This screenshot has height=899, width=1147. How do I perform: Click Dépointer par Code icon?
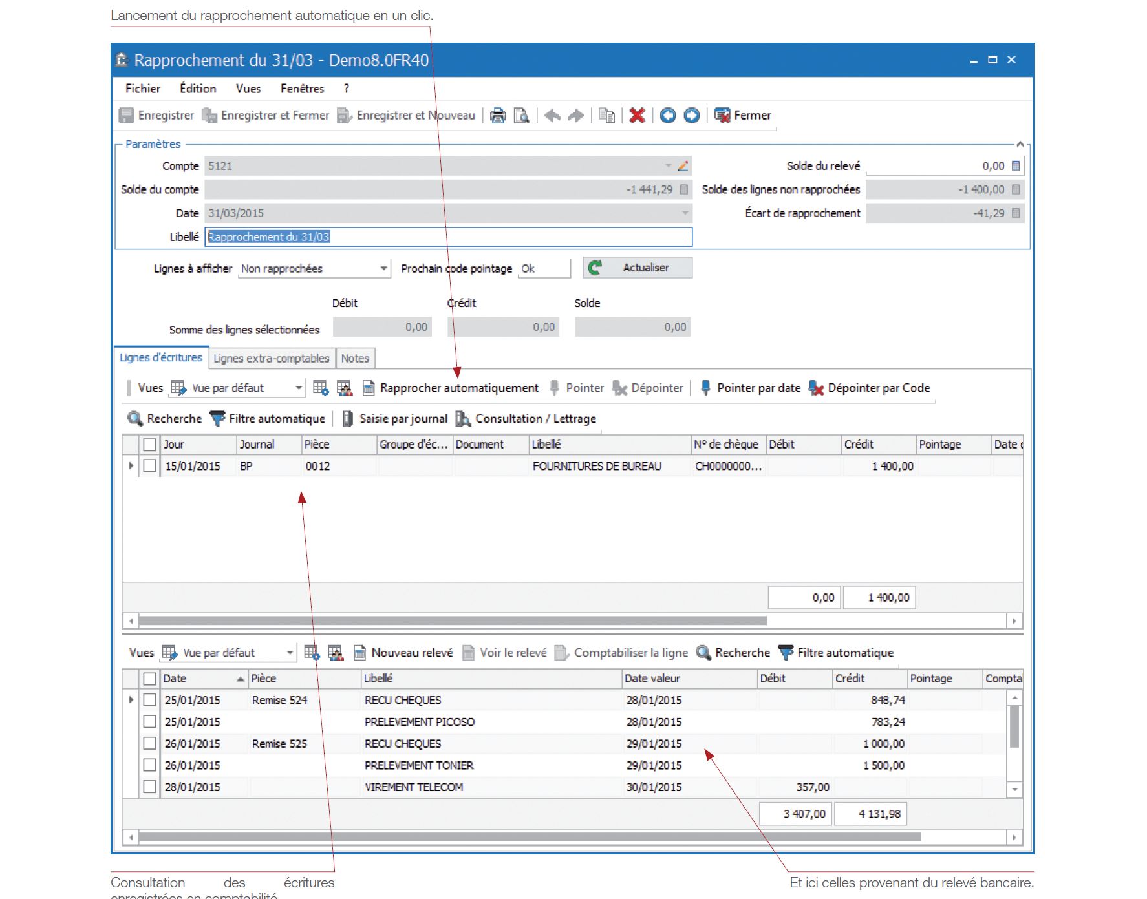[x=817, y=388]
